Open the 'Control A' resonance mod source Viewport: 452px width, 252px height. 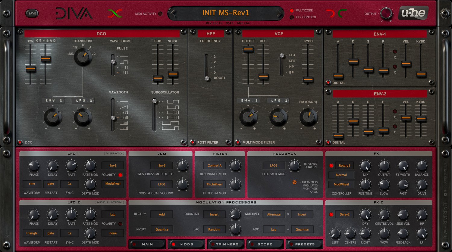(x=215, y=165)
